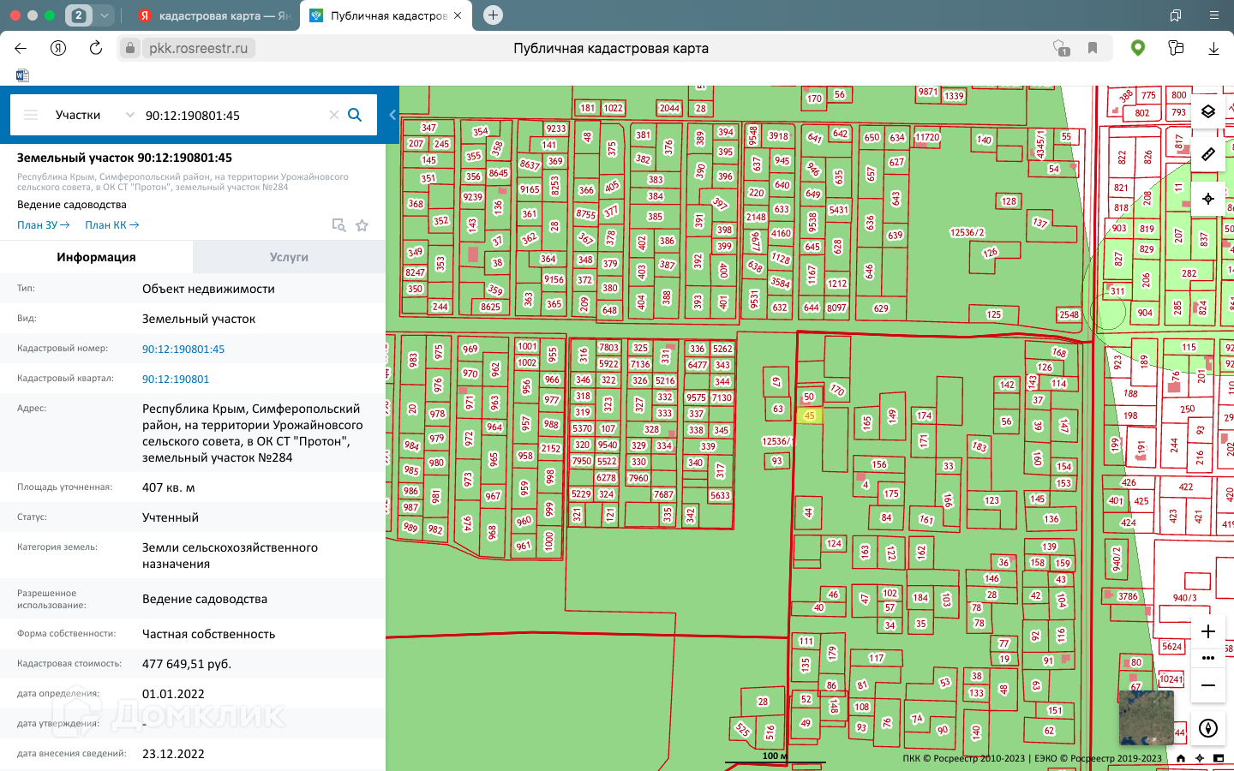Click the blue search magnifier icon

pos(355,115)
